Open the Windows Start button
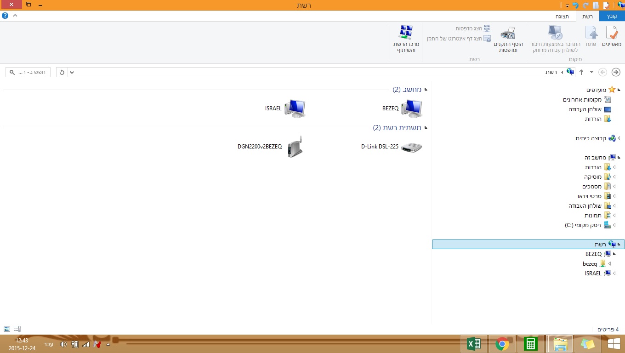This screenshot has width=625, height=353. click(614, 344)
